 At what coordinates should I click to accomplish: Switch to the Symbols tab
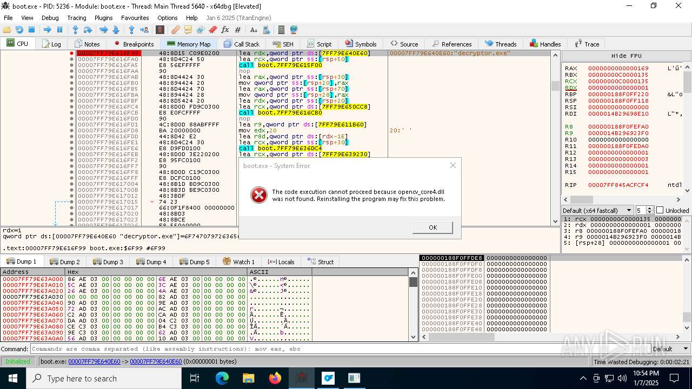click(360, 44)
